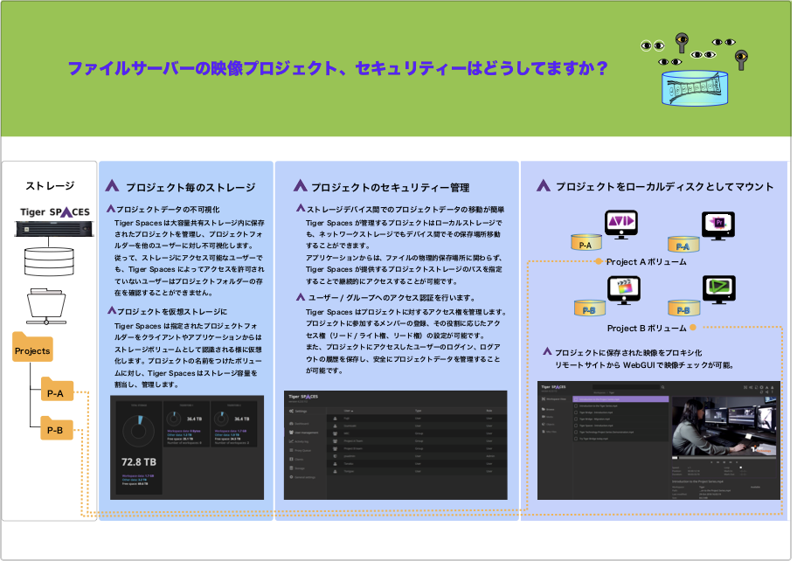Click the film strip container illustration
797x561 pixels.
click(695, 88)
